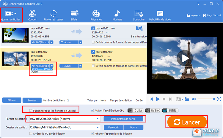Stop playback in the player controls
Viewport: 223px width, 138px height.
pyautogui.click(x=164, y=99)
